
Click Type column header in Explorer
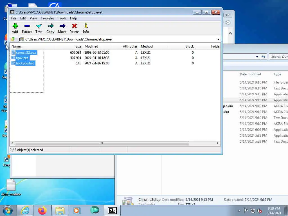(x=277, y=74)
